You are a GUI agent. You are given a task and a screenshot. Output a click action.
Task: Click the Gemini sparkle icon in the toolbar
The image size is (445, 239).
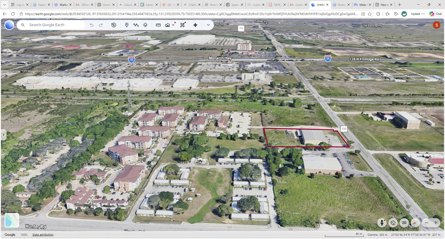(x=196, y=25)
